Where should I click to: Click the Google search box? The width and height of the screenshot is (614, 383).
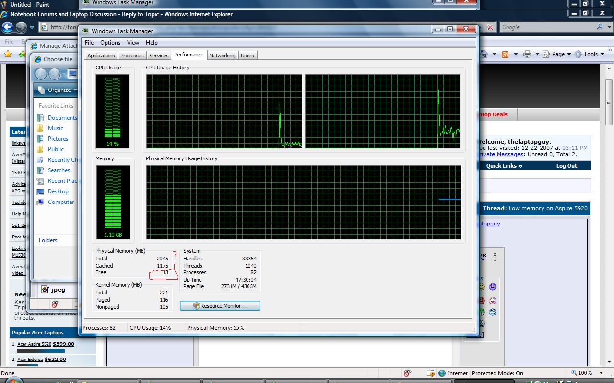(547, 27)
